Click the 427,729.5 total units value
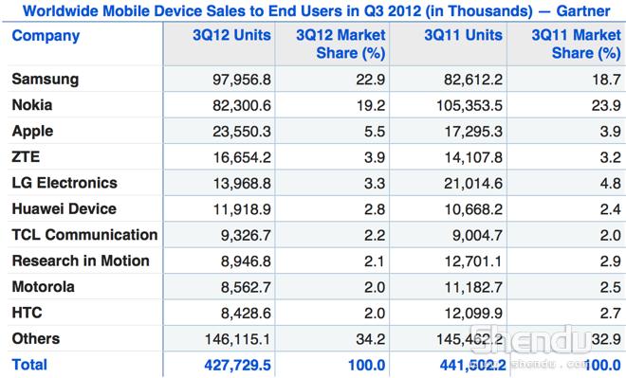 tap(237, 365)
